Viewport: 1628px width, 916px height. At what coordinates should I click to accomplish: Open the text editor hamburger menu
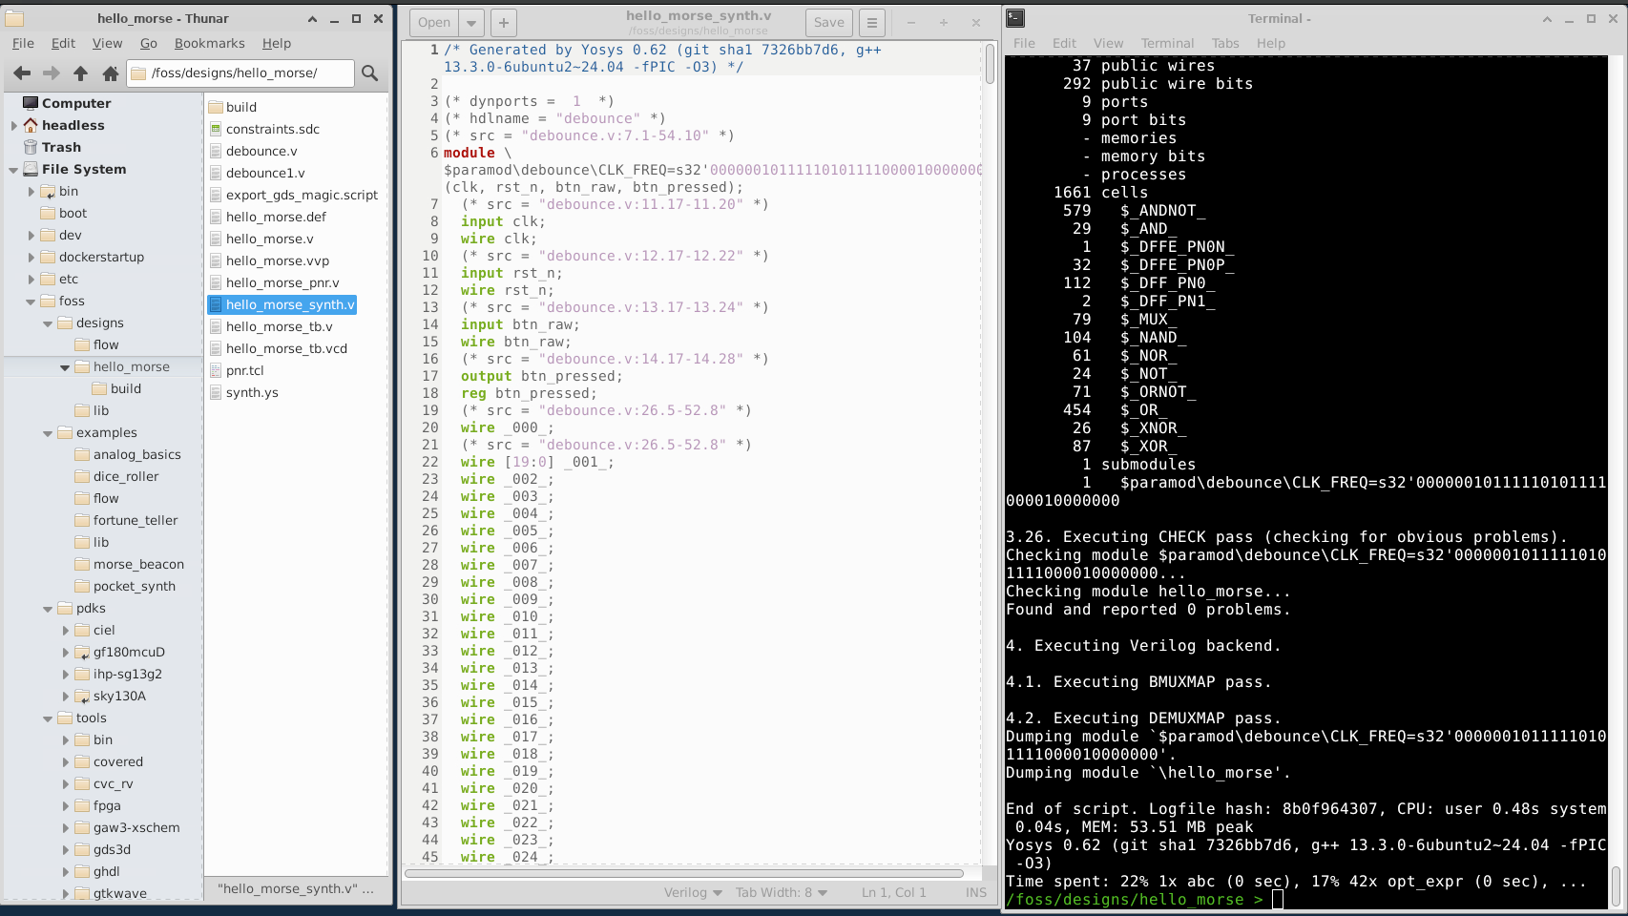tap(871, 23)
